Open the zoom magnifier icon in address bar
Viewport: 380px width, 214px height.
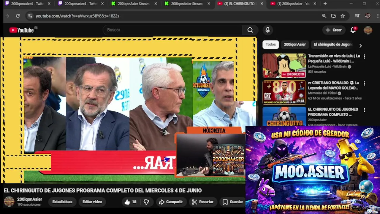pyautogui.click(x=324, y=16)
